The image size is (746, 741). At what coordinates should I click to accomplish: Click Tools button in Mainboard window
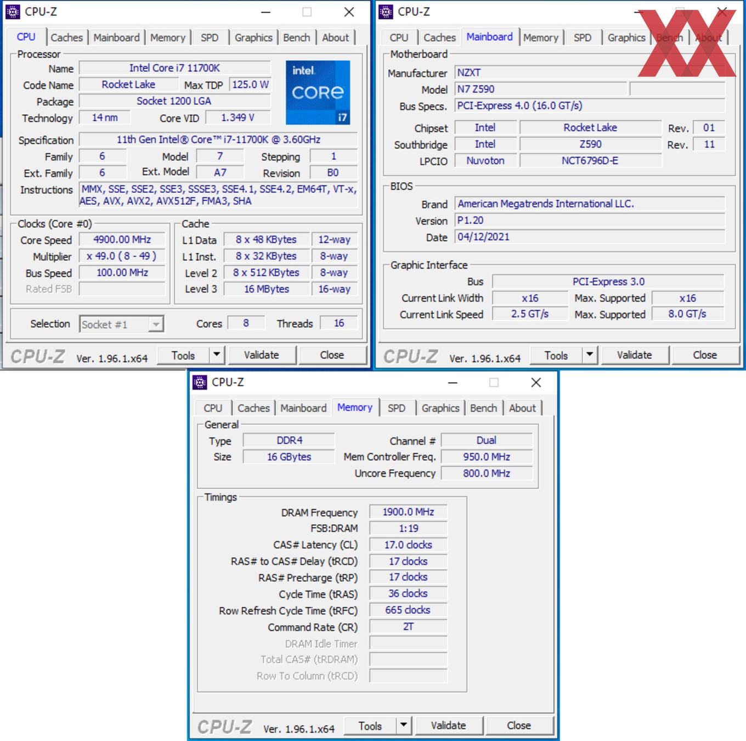tap(556, 355)
